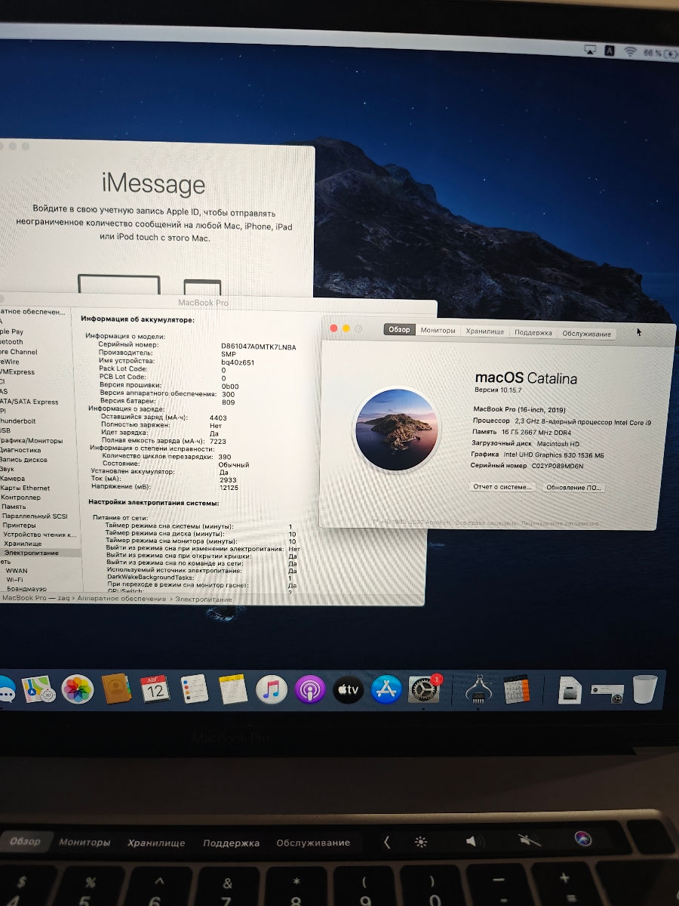Viewport: 679px width, 906px height.
Task: Open Хранилище tab in About This Mac
Action: [485, 331]
